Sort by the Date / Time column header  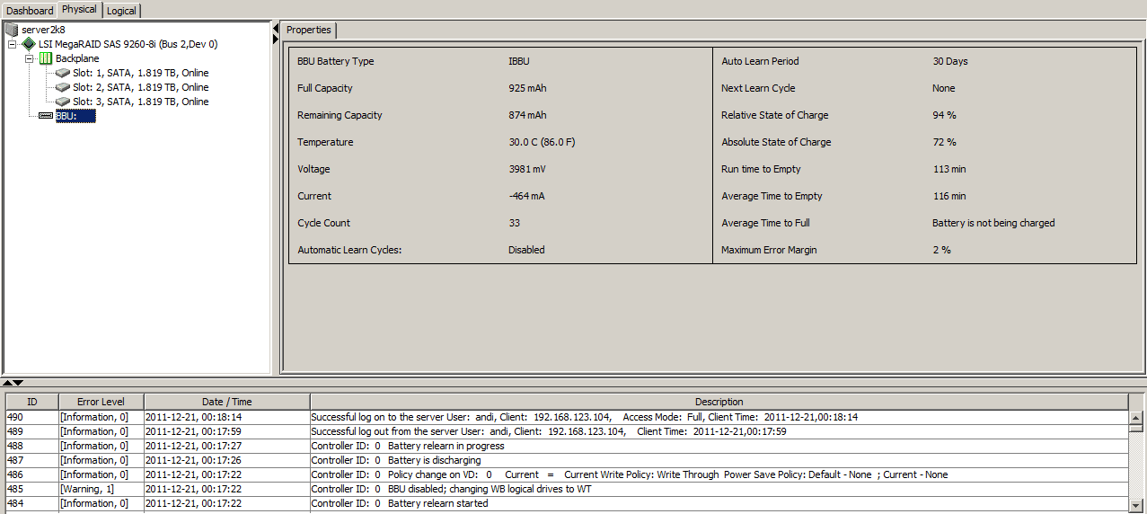[226, 402]
